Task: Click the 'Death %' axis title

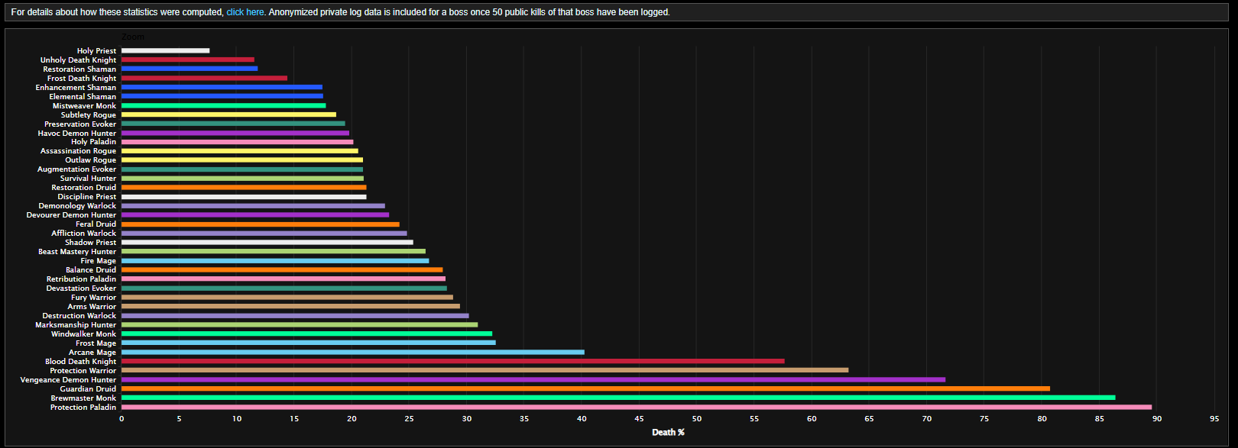Action: [x=668, y=433]
